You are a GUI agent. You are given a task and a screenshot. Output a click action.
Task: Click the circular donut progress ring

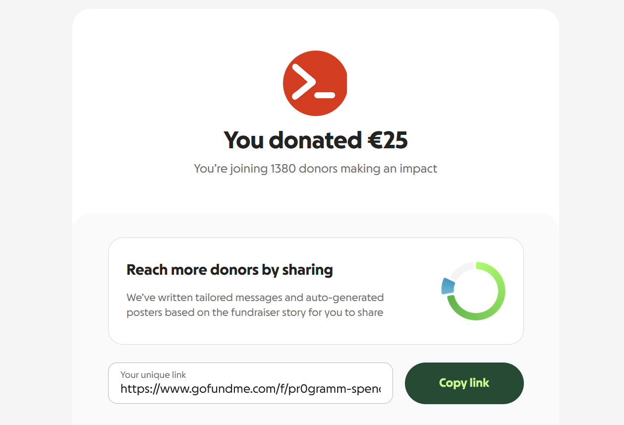[473, 291]
